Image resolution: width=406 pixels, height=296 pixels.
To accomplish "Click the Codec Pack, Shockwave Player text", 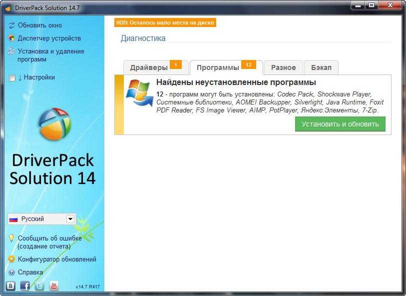I will [325, 94].
